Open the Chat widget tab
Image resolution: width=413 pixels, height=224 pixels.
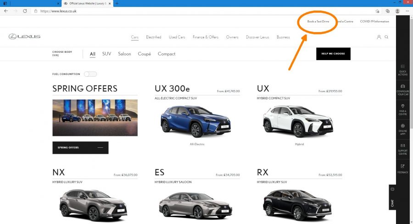(392, 197)
